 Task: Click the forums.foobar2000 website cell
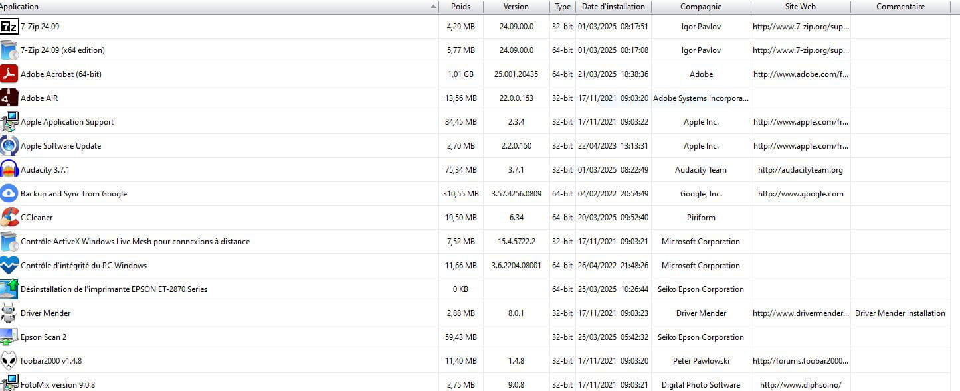tap(801, 361)
